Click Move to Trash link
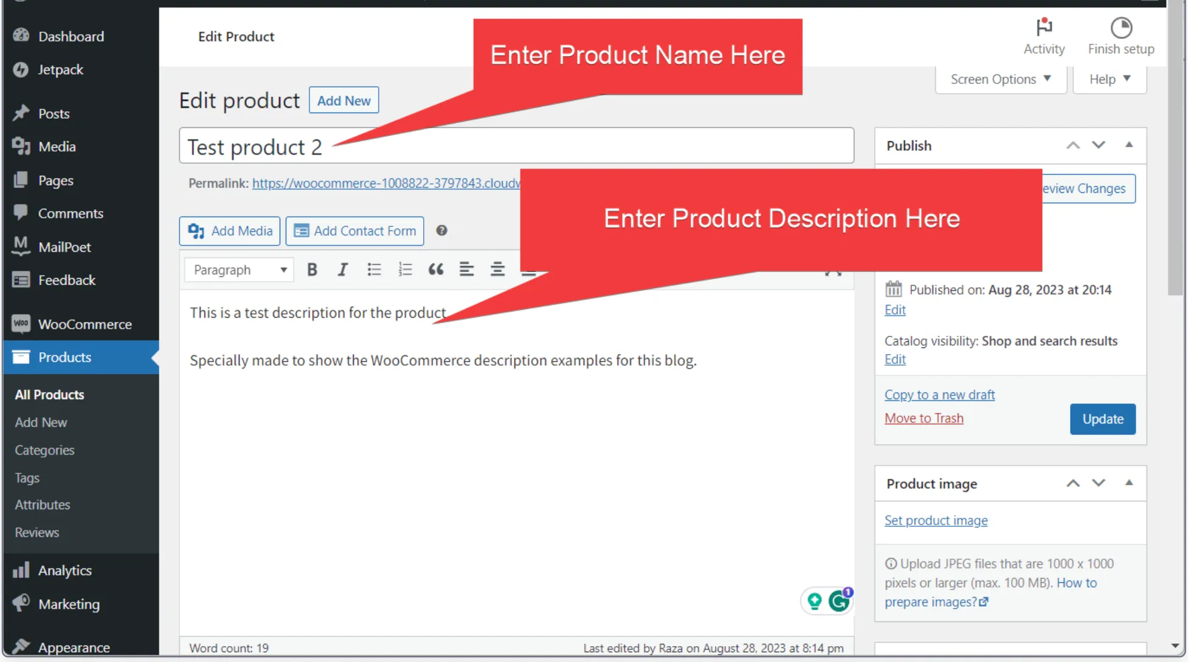1188x662 pixels. [x=924, y=419]
